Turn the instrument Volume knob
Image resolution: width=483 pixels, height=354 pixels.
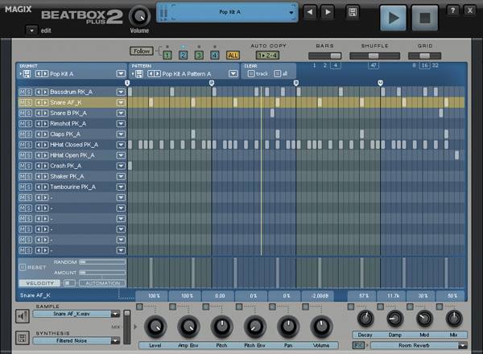coord(321,327)
